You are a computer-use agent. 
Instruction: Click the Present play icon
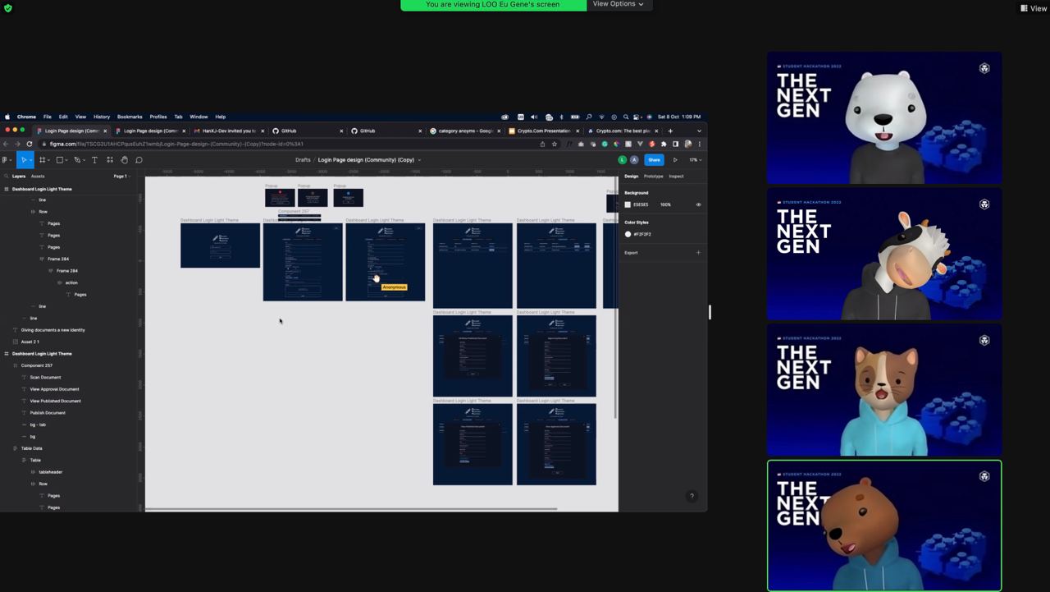[675, 160]
